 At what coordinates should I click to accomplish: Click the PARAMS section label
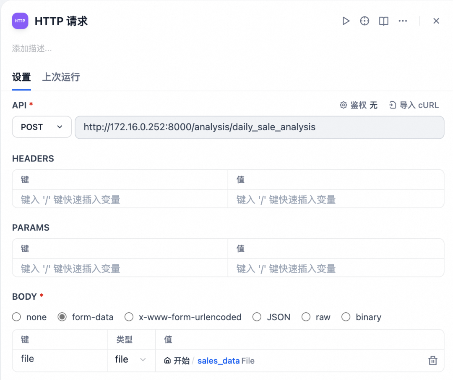coord(31,227)
